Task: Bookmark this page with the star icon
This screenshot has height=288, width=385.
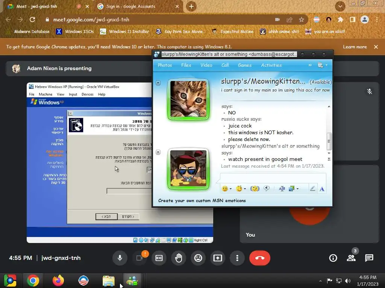Action: click(302, 19)
